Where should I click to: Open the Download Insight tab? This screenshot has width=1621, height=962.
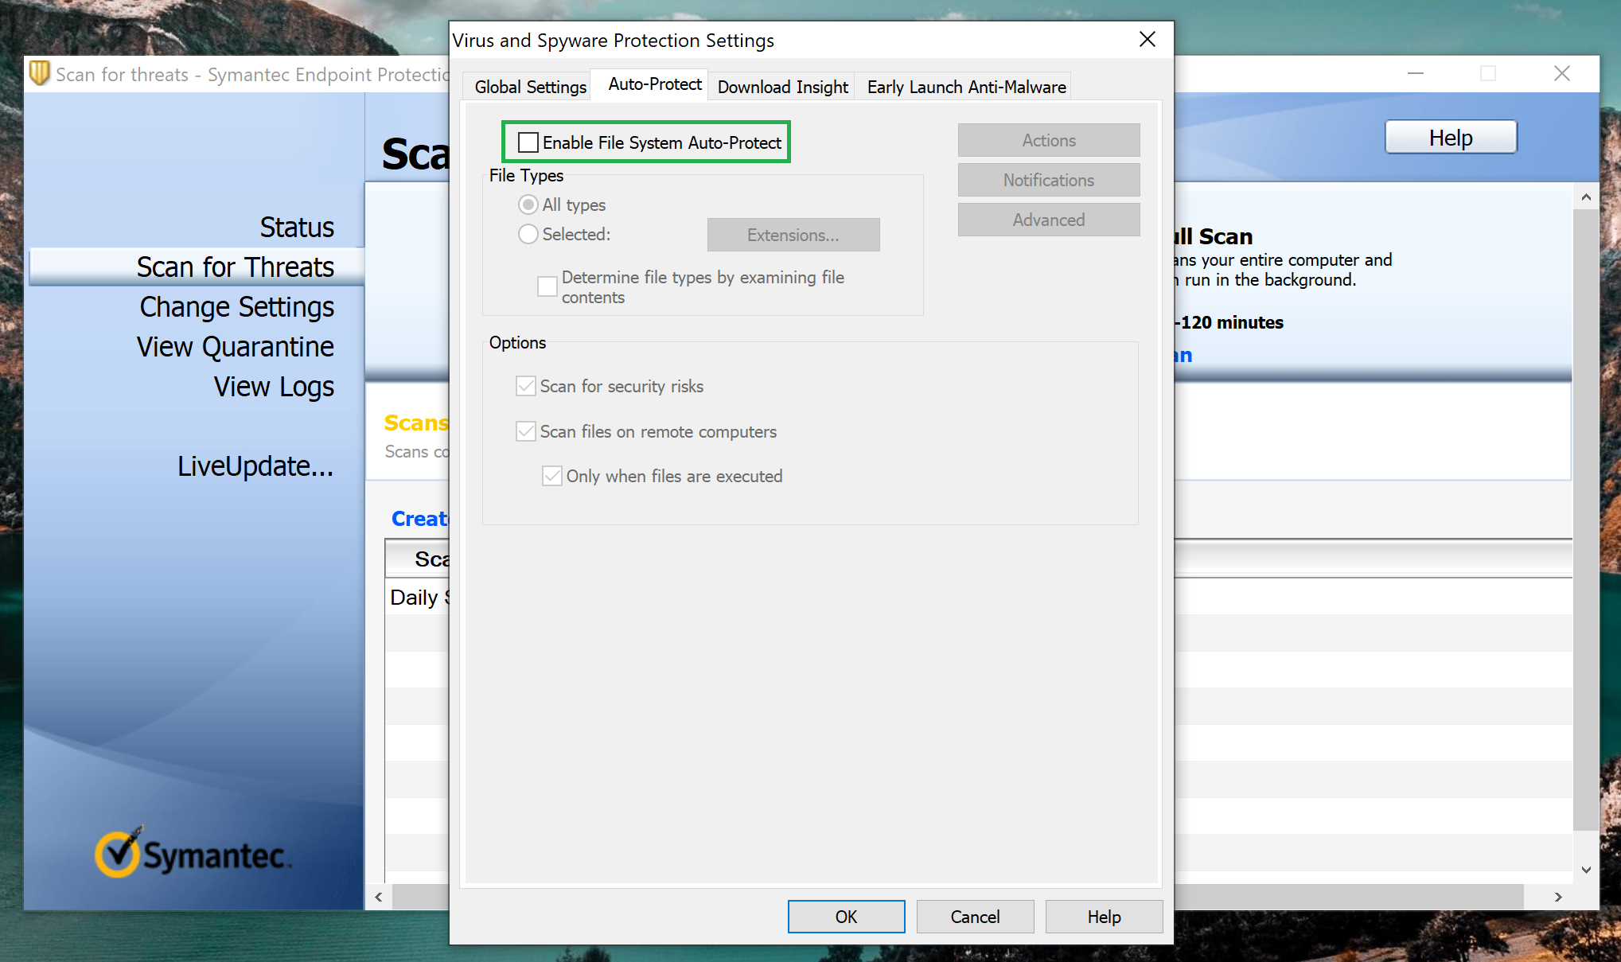[781, 87]
